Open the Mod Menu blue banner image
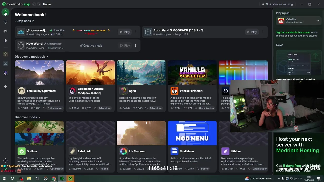Image resolution: width=324 pixels, height=182 pixels. click(x=192, y=133)
